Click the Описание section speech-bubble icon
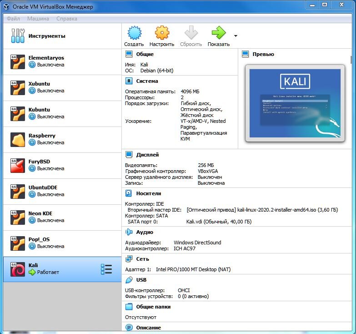 click(x=129, y=328)
